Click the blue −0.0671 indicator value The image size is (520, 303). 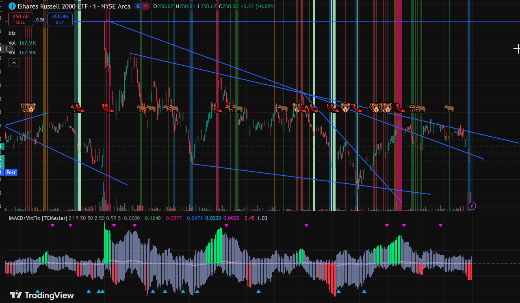click(194, 218)
